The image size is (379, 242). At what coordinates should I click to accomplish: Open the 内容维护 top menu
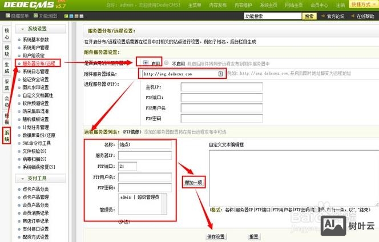pyautogui.click(x=243, y=5)
